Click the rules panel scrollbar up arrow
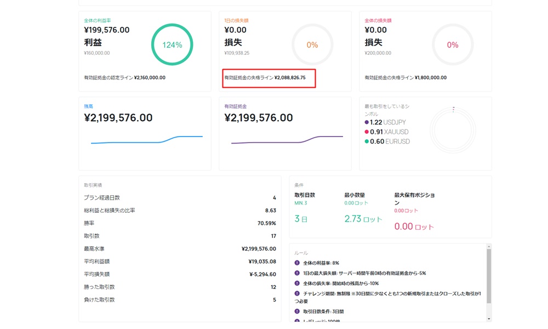The height and width of the screenshot is (329, 548). click(x=489, y=247)
